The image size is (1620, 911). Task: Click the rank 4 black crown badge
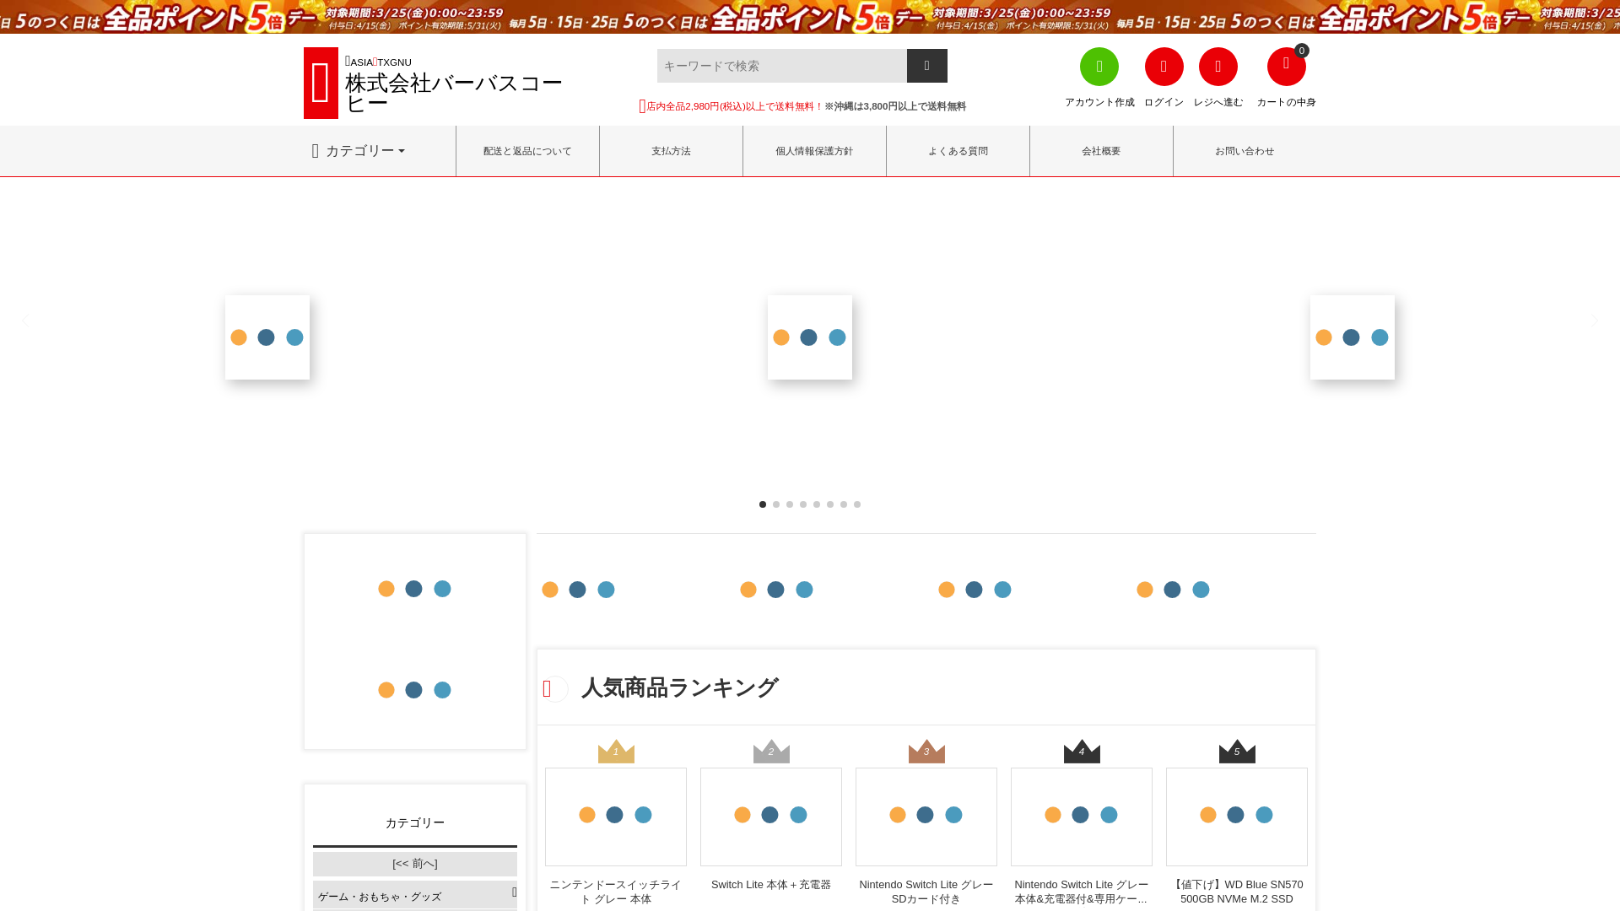[x=1082, y=751]
